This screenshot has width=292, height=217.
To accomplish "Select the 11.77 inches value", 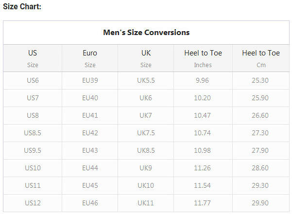I will coord(203,202).
